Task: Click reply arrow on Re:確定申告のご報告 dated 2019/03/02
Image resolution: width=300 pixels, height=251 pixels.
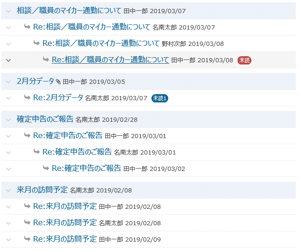Action: [46, 168]
